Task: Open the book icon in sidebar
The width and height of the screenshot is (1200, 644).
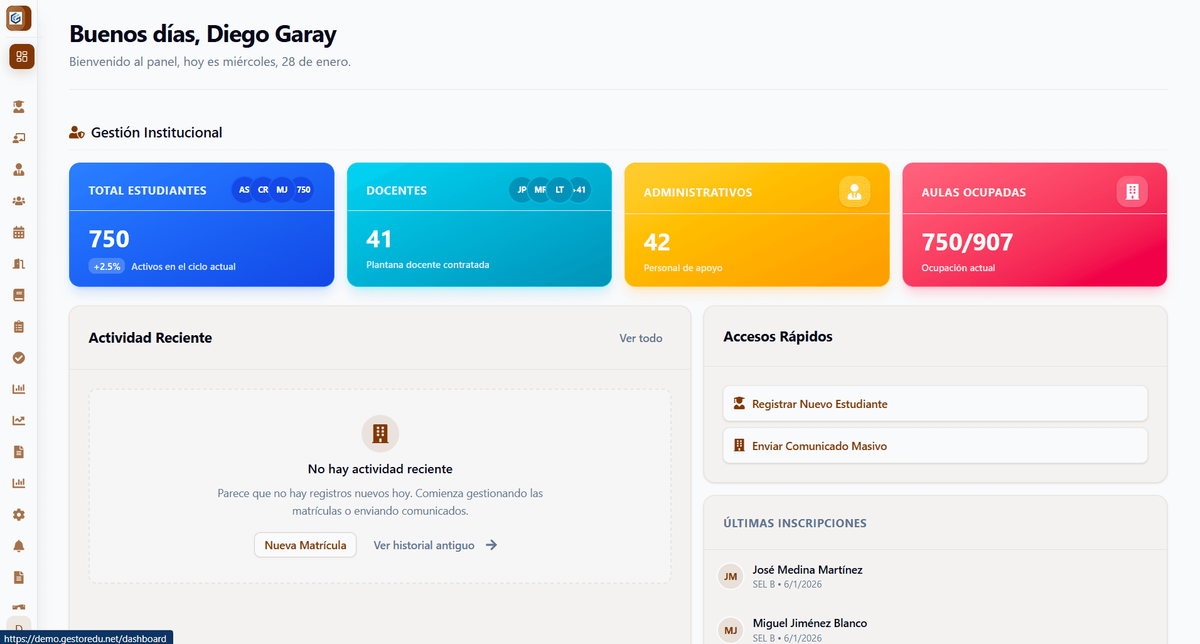Action: (19, 295)
